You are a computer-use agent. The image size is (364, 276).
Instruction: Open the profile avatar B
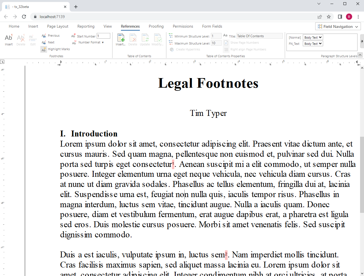click(x=349, y=17)
